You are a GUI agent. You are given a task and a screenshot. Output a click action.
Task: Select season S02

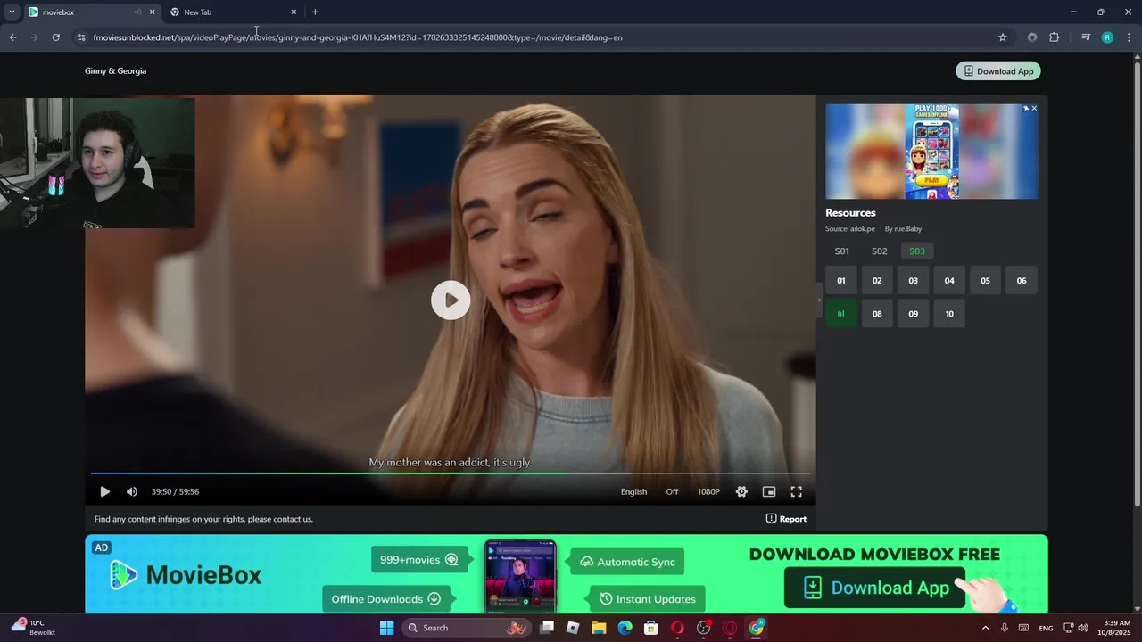(880, 251)
